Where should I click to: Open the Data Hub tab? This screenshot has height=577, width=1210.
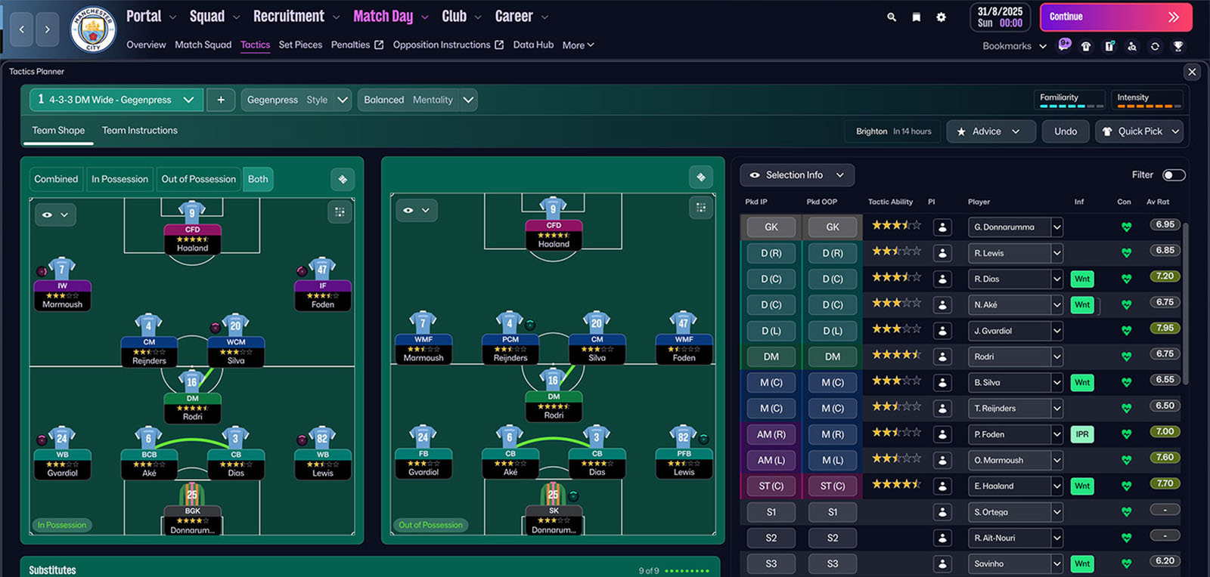click(533, 45)
